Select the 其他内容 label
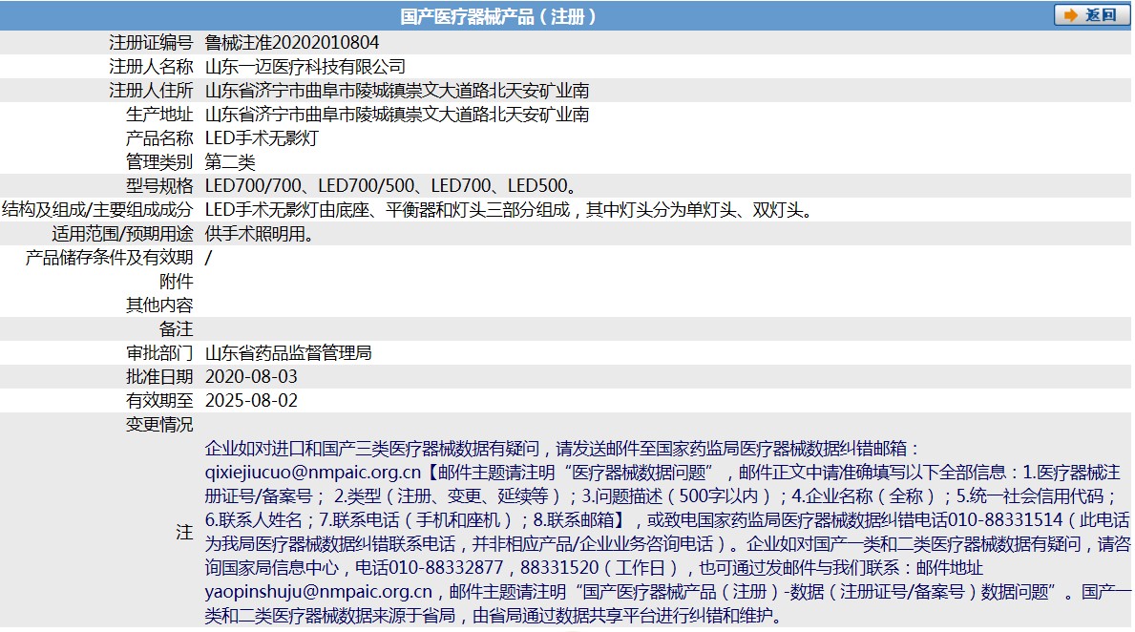1135x632 pixels. click(x=159, y=305)
